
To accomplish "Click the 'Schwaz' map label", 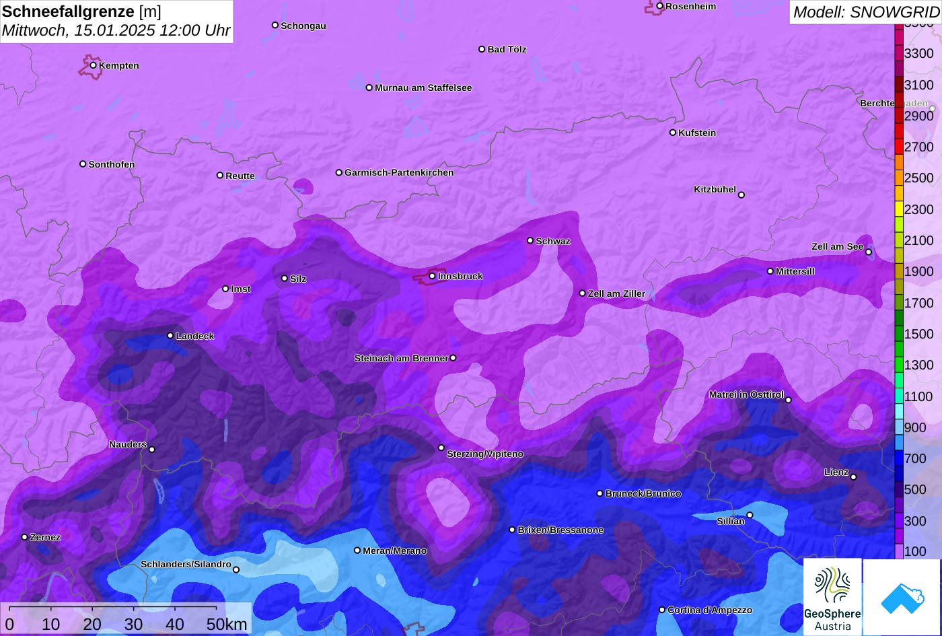I will pyautogui.click(x=553, y=241).
